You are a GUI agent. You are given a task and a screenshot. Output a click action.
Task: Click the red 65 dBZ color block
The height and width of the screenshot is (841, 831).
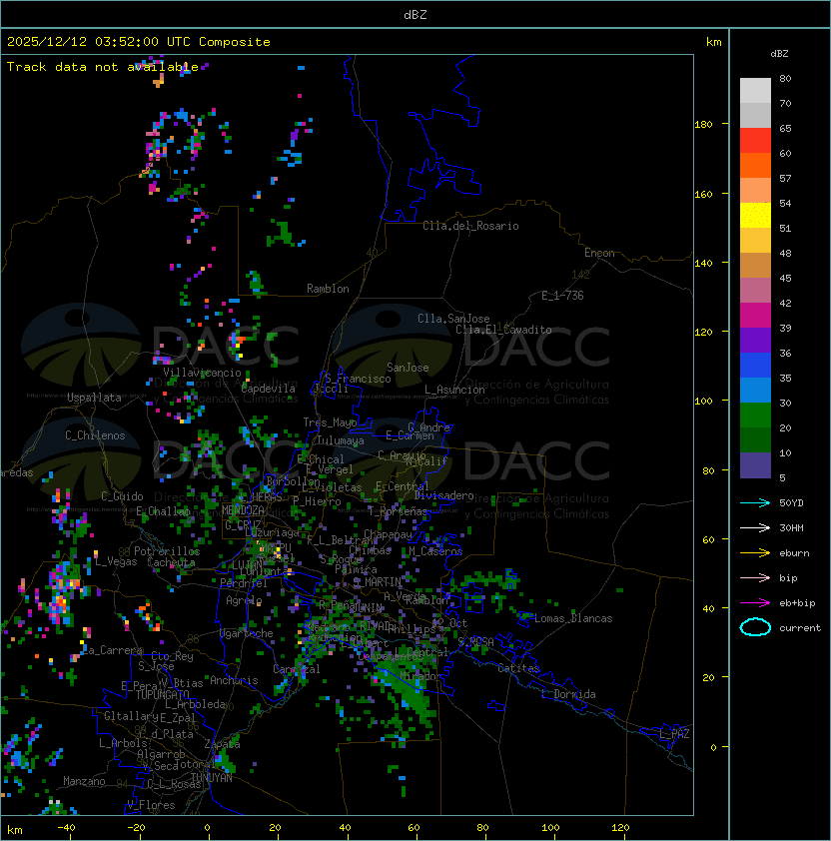755,140
